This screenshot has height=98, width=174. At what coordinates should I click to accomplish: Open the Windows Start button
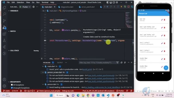[x=51, y=95]
